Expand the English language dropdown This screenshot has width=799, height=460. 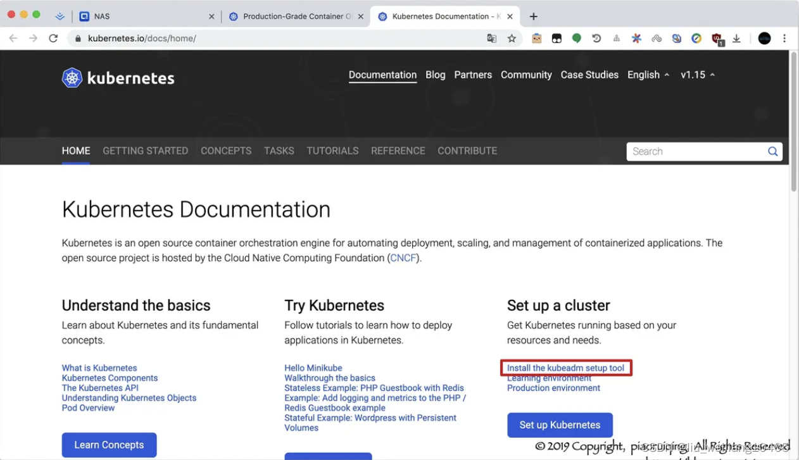pos(648,75)
